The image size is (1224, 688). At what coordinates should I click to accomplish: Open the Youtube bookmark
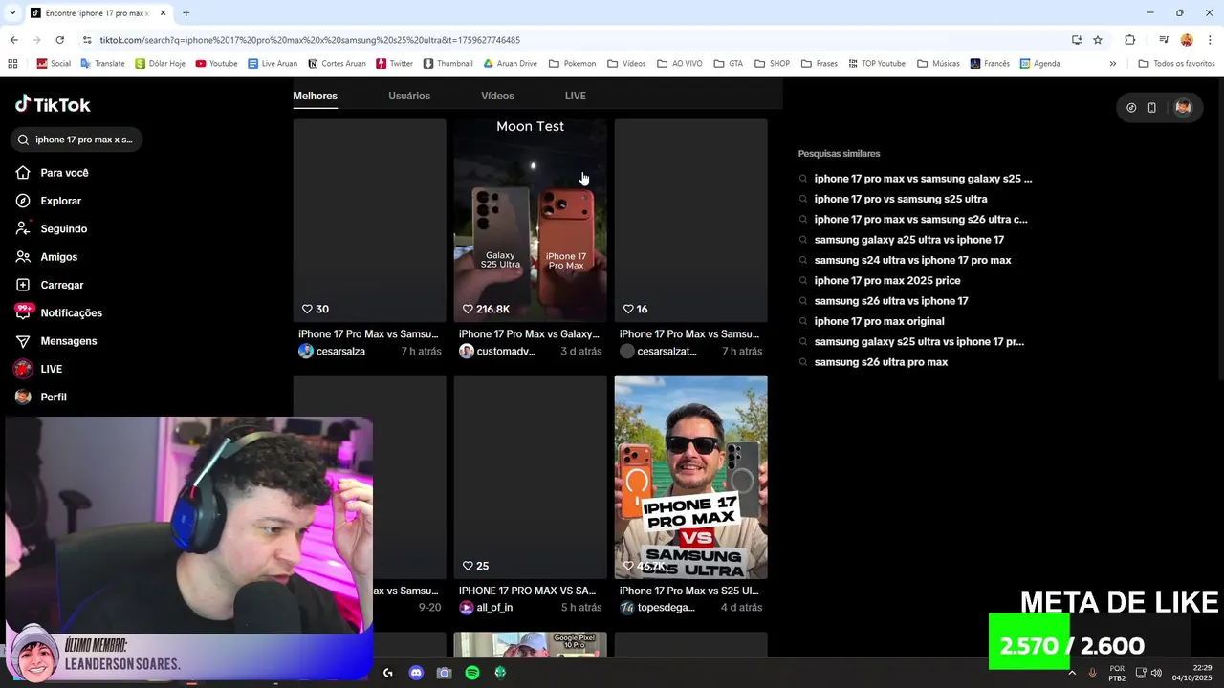pyautogui.click(x=216, y=64)
